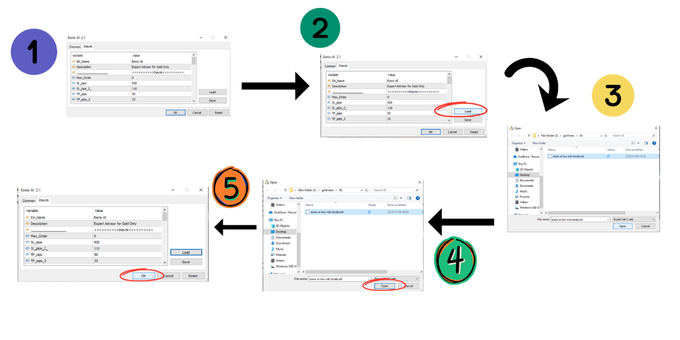Click the search magnifier icon in step 3 dialog
This screenshot has height=340, width=680.
click(653, 136)
